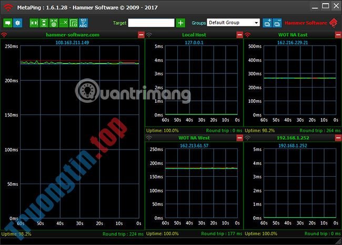342x245 pixels.
Task: Click the wifi status icon for Local Host
Action: point(149,35)
